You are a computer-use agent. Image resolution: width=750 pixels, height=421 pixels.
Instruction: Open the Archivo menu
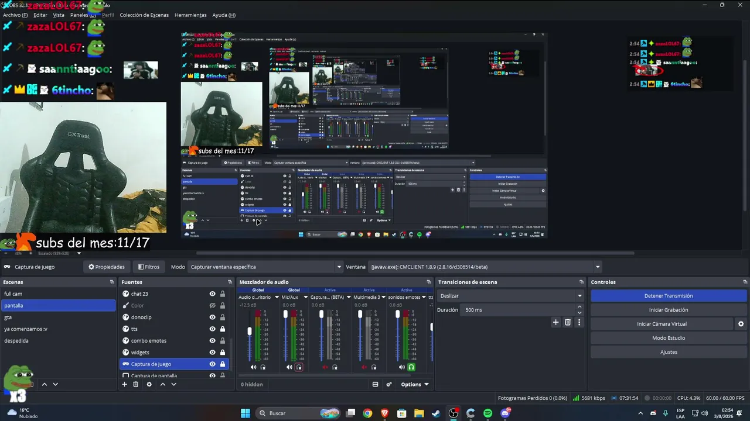pyautogui.click(x=15, y=15)
